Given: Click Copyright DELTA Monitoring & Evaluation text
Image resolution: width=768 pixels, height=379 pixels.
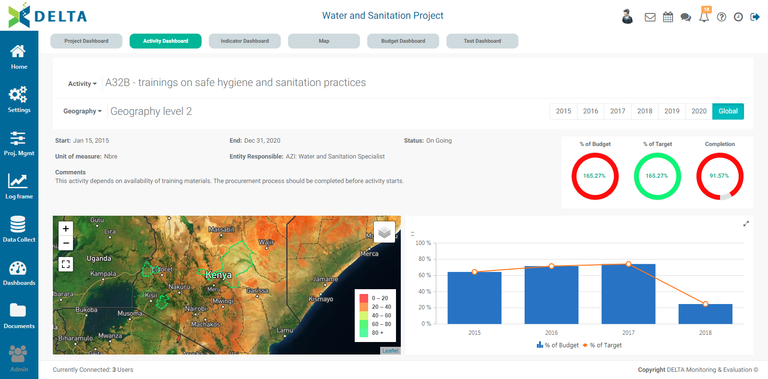Looking at the screenshot, I should tap(698, 370).
